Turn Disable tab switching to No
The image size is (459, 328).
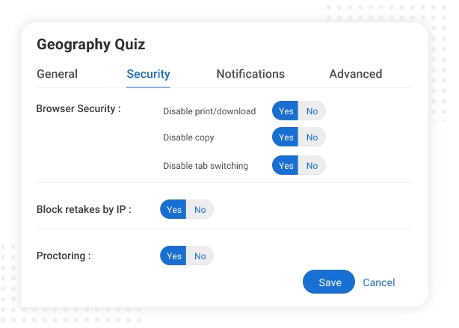point(312,166)
